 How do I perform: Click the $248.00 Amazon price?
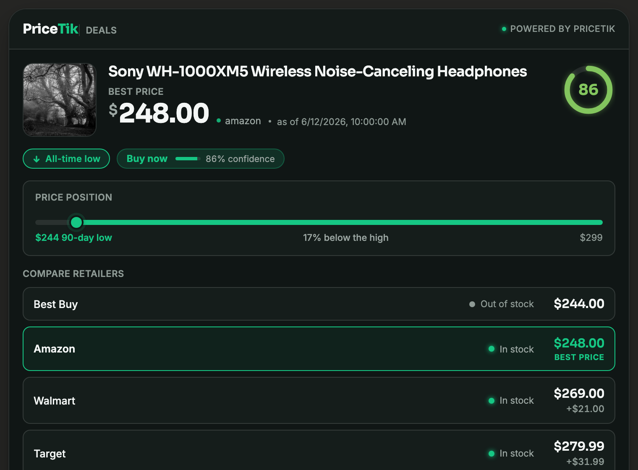pos(579,343)
